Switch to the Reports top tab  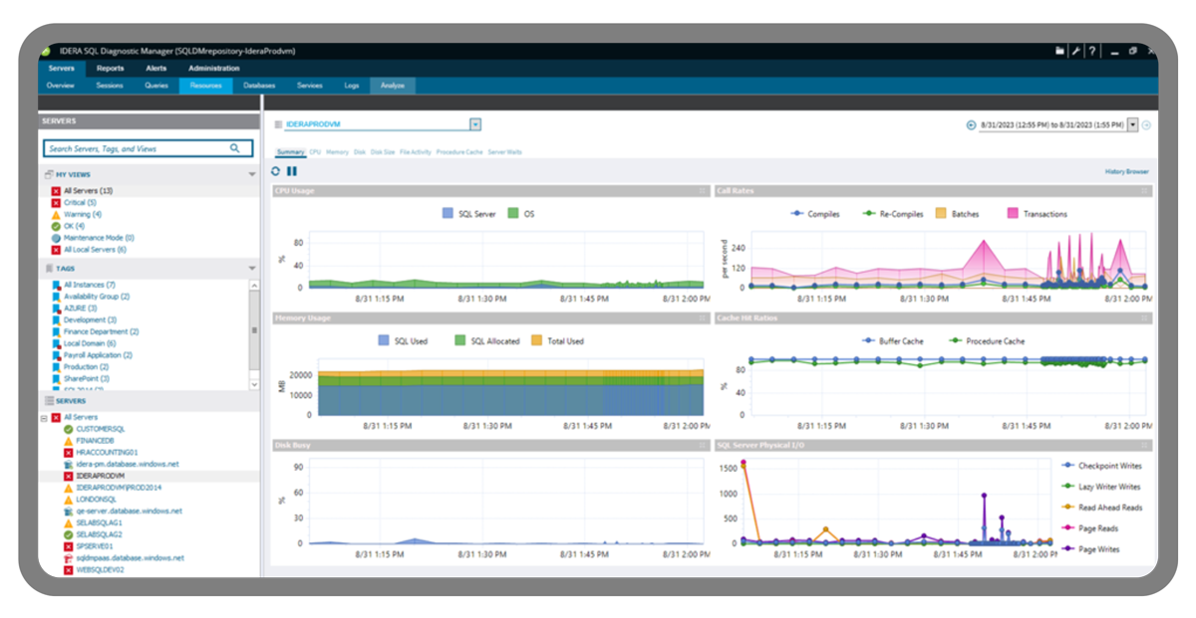[111, 69]
